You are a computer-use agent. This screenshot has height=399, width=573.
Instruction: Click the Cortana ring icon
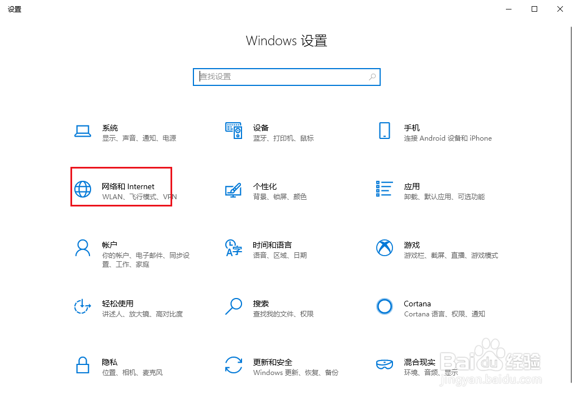[x=385, y=306]
